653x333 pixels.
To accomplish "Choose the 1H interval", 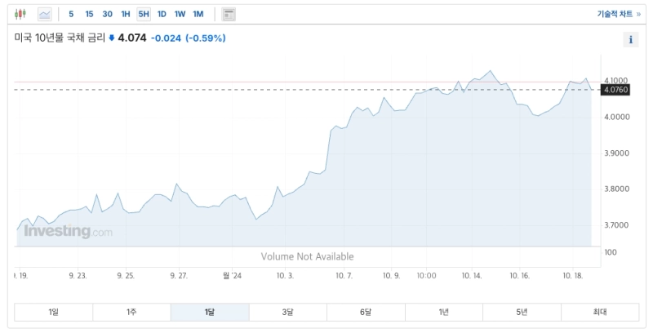I will point(126,14).
